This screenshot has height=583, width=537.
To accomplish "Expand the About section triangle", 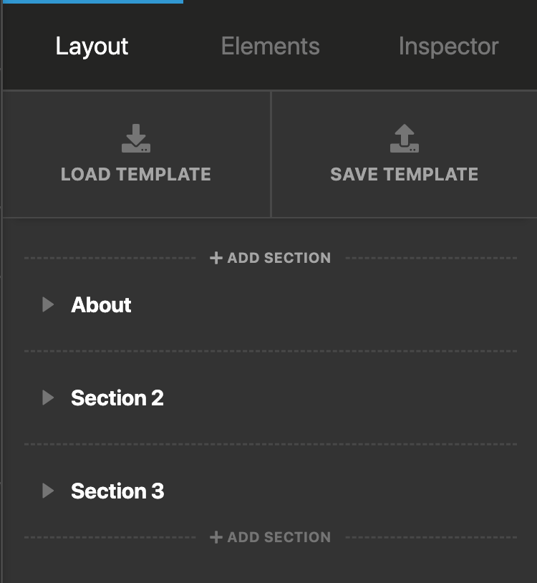I will [48, 304].
